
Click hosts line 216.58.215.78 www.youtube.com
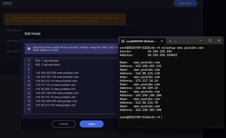pos(55,97)
